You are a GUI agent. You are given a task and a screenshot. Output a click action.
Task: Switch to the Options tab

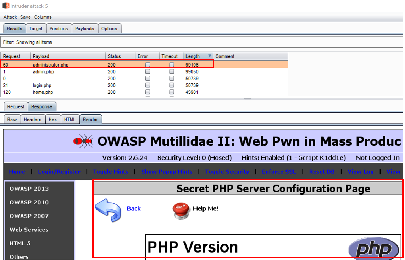pos(109,29)
